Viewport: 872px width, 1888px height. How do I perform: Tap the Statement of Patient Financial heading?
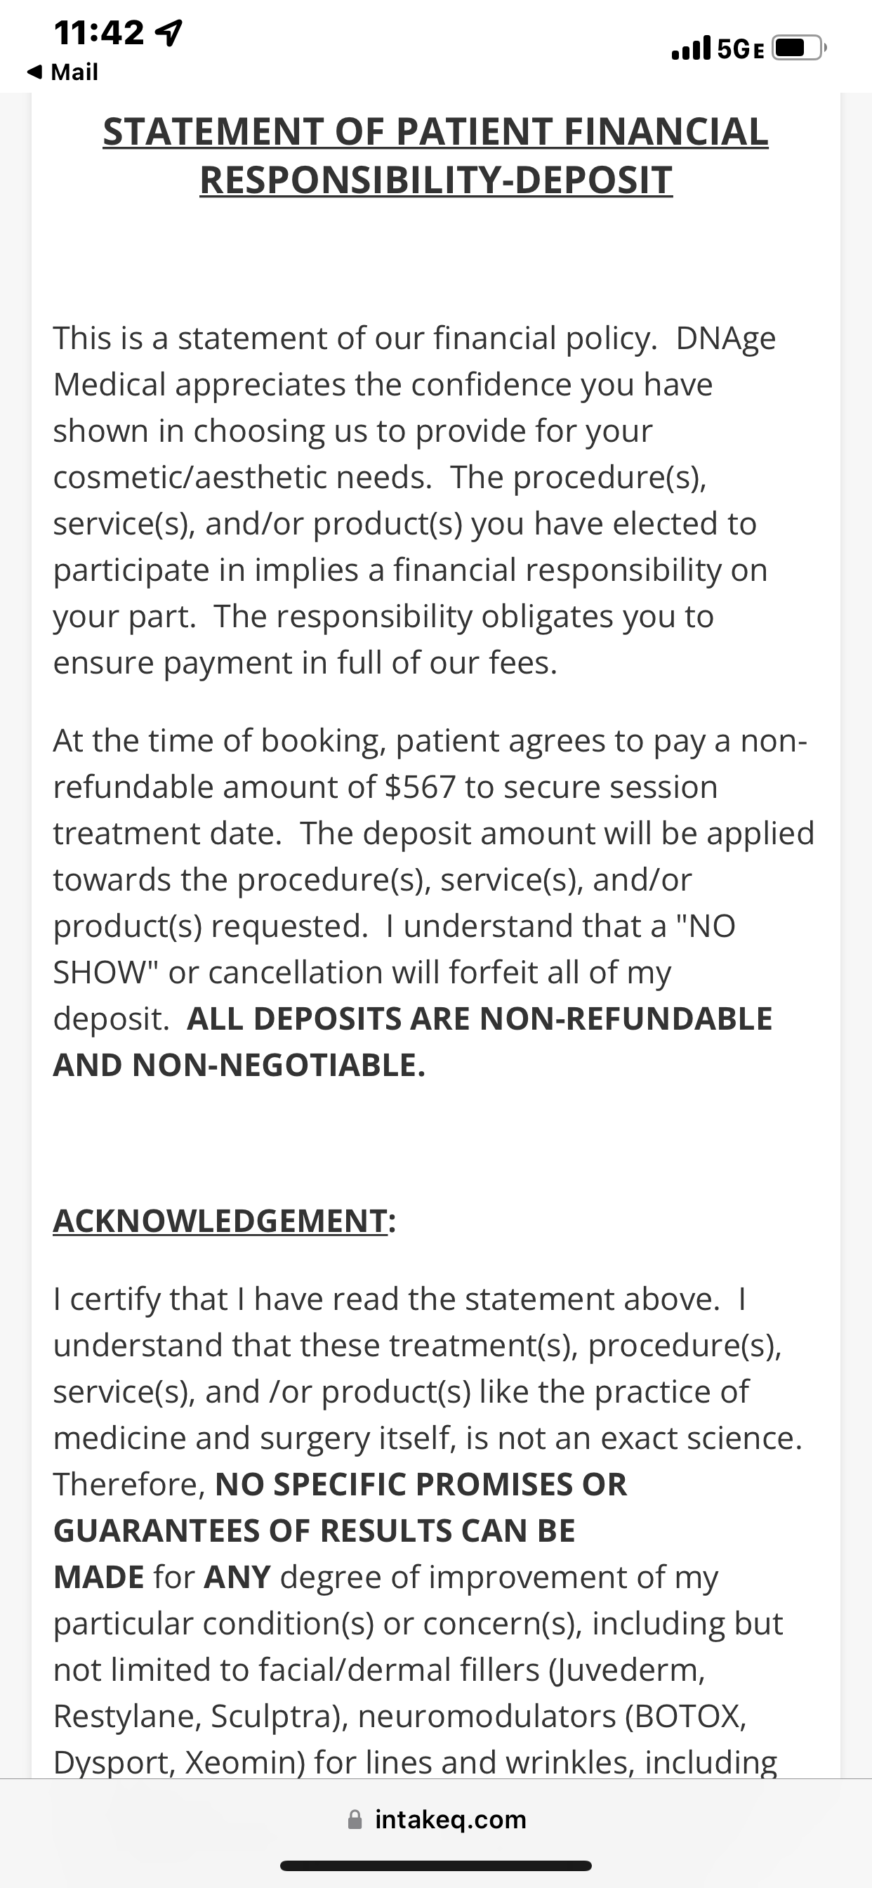coord(435,131)
